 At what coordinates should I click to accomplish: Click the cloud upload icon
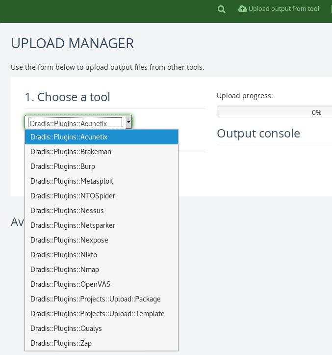(x=242, y=9)
